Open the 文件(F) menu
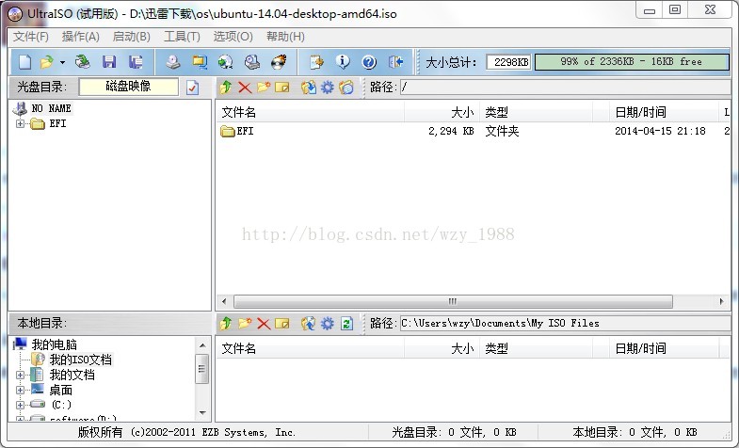The width and height of the screenshot is (739, 448). [x=31, y=37]
